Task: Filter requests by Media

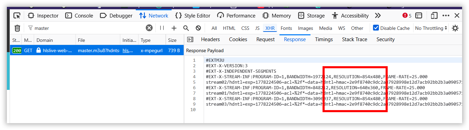Action: pos(326,28)
